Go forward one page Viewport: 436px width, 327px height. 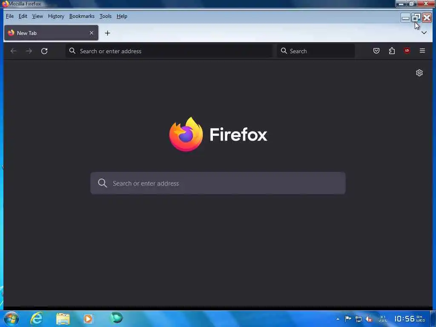29,51
